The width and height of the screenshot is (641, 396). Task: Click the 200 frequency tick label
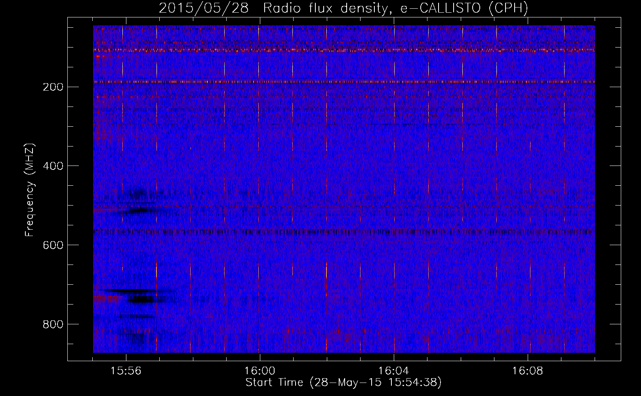pyautogui.click(x=53, y=87)
